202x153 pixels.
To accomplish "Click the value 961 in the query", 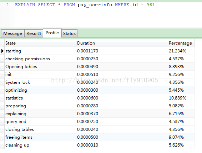I will click(151, 5).
